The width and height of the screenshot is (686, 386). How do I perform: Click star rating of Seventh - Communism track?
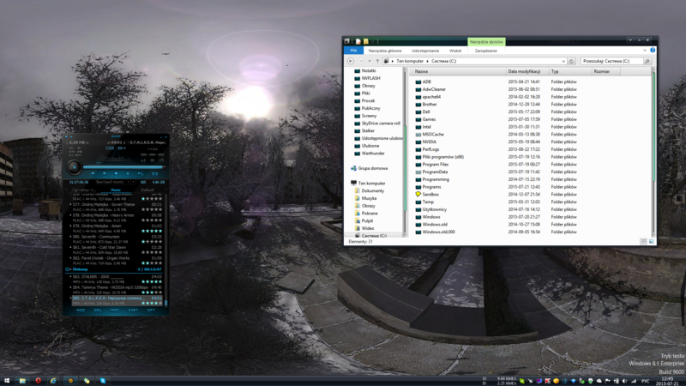[x=152, y=242]
